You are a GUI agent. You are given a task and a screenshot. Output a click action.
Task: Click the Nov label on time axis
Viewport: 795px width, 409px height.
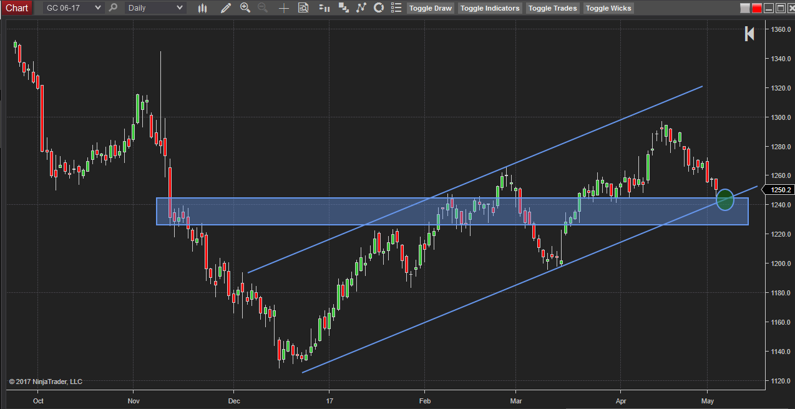click(133, 400)
